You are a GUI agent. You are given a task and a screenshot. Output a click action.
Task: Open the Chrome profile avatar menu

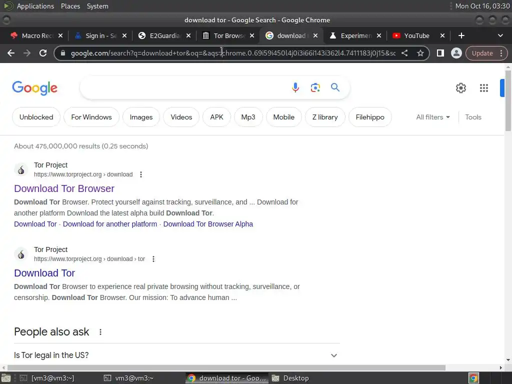pos(456,53)
